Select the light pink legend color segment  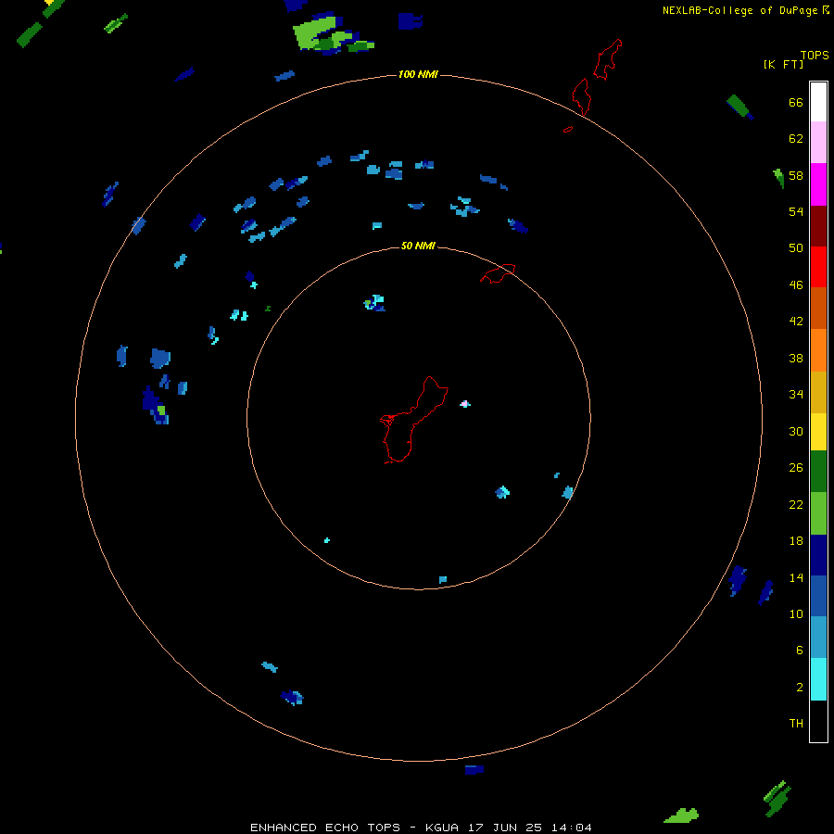click(x=818, y=143)
